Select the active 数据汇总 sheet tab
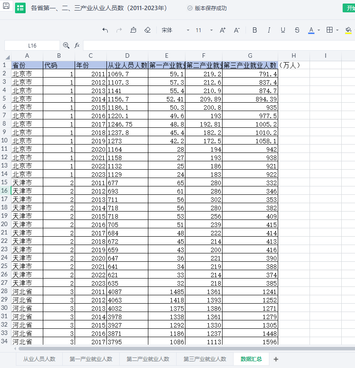This screenshot has height=368, width=355. [251, 359]
